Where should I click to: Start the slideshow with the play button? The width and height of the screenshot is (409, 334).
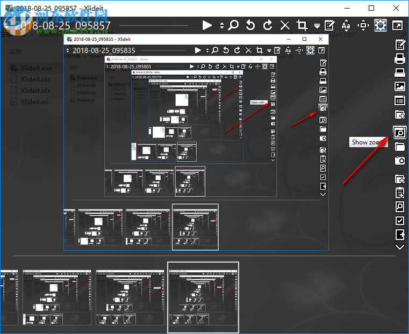tap(207, 25)
